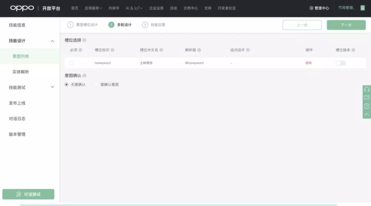Click the info icon beside 意图确认
The image size is (371, 206).
pyautogui.click(x=84, y=75)
